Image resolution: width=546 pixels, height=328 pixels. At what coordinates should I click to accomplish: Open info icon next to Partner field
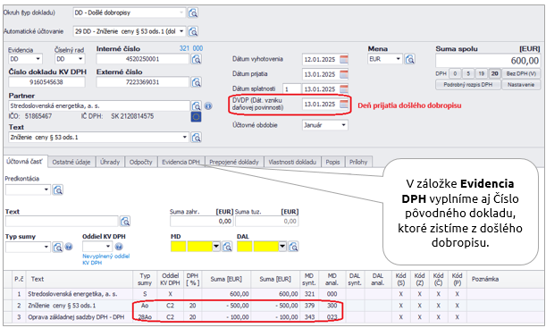click(x=208, y=105)
